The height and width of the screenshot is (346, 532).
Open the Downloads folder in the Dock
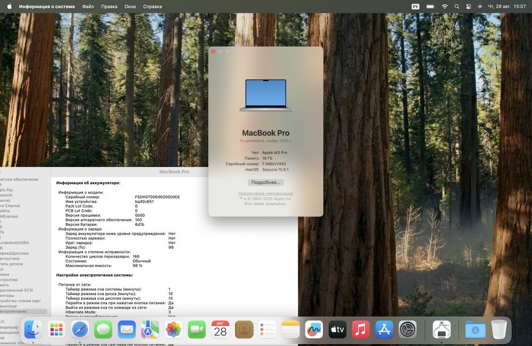[475, 329]
